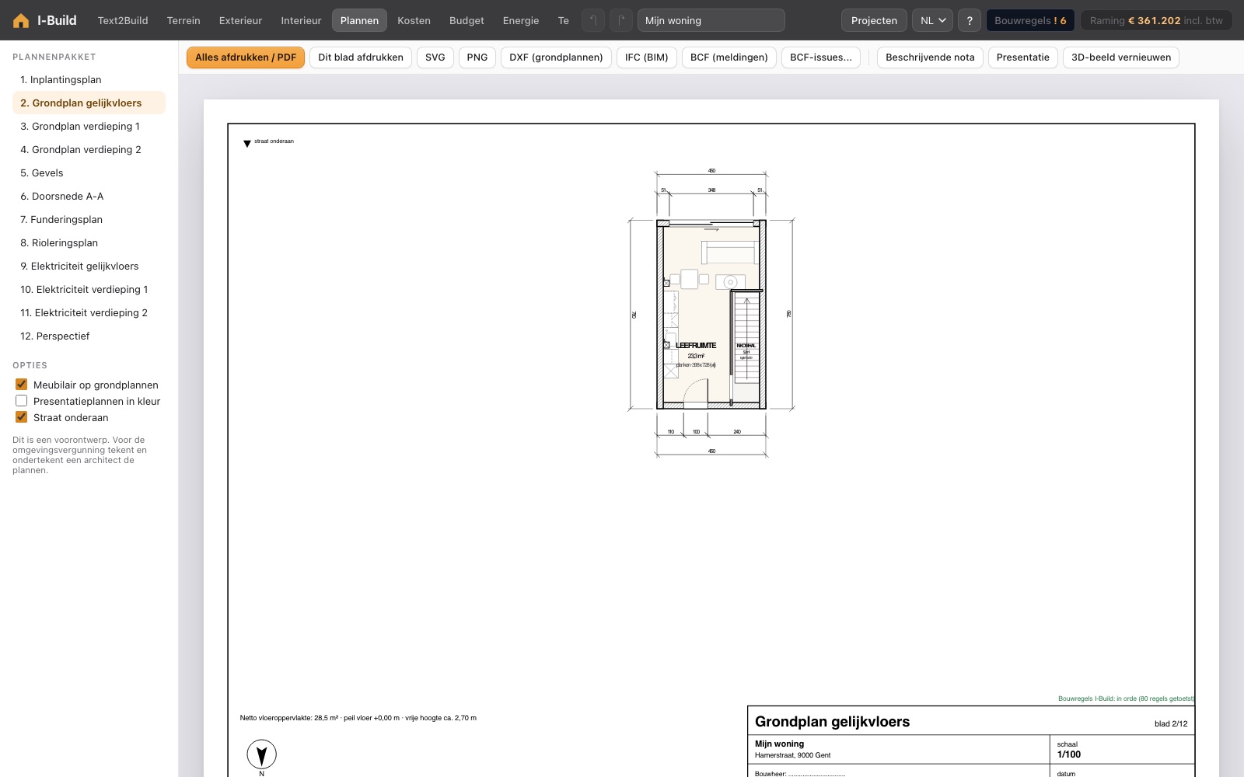
Task: Open the help question mark button
Action: click(970, 20)
